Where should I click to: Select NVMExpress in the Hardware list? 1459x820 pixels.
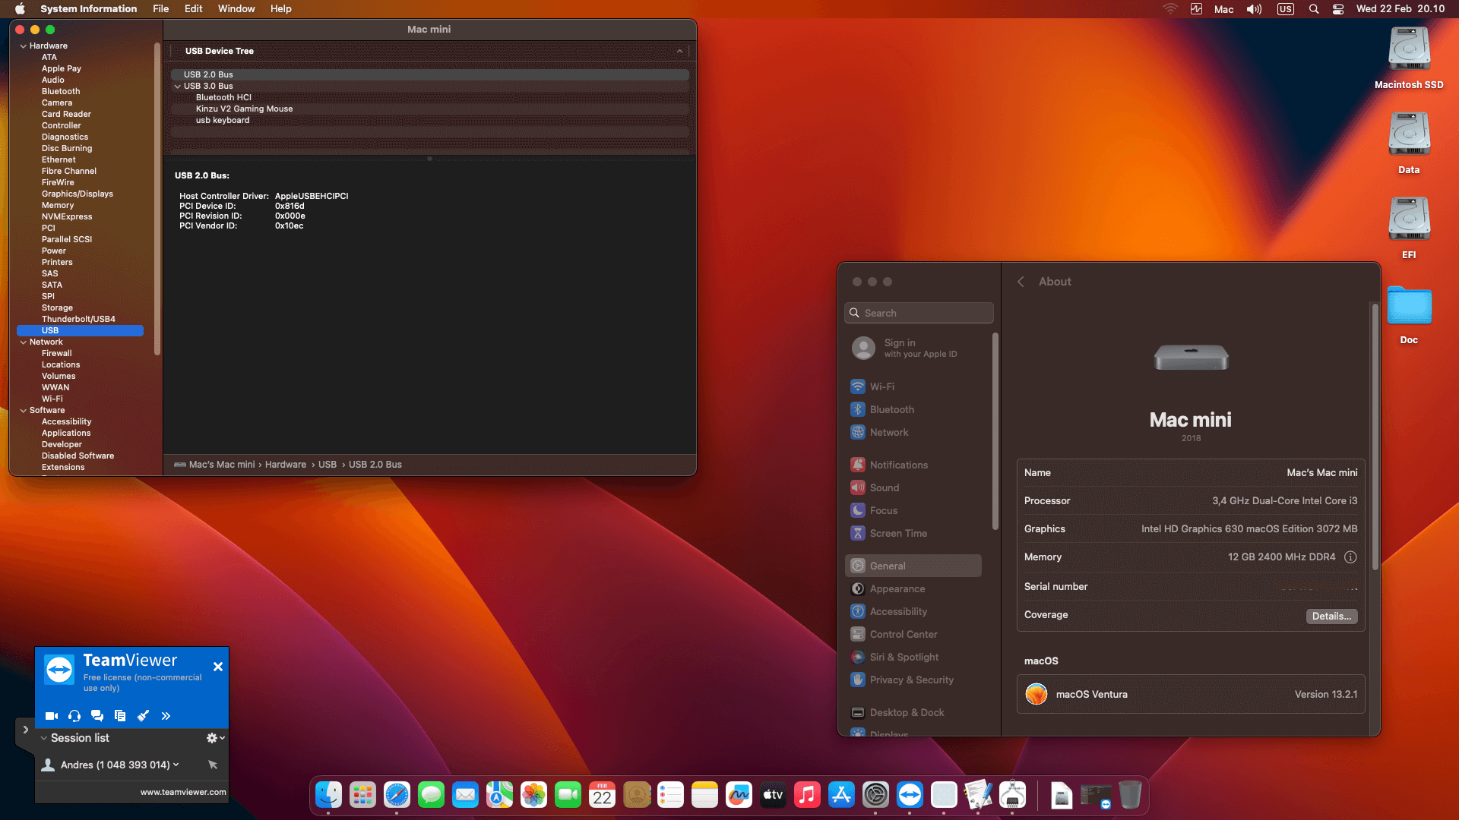coord(67,217)
